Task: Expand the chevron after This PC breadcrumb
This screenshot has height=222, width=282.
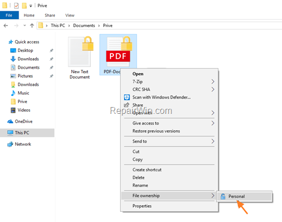Action: [69, 26]
